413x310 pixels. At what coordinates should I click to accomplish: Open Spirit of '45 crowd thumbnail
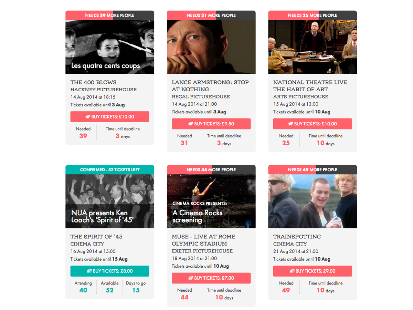coord(110,201)
